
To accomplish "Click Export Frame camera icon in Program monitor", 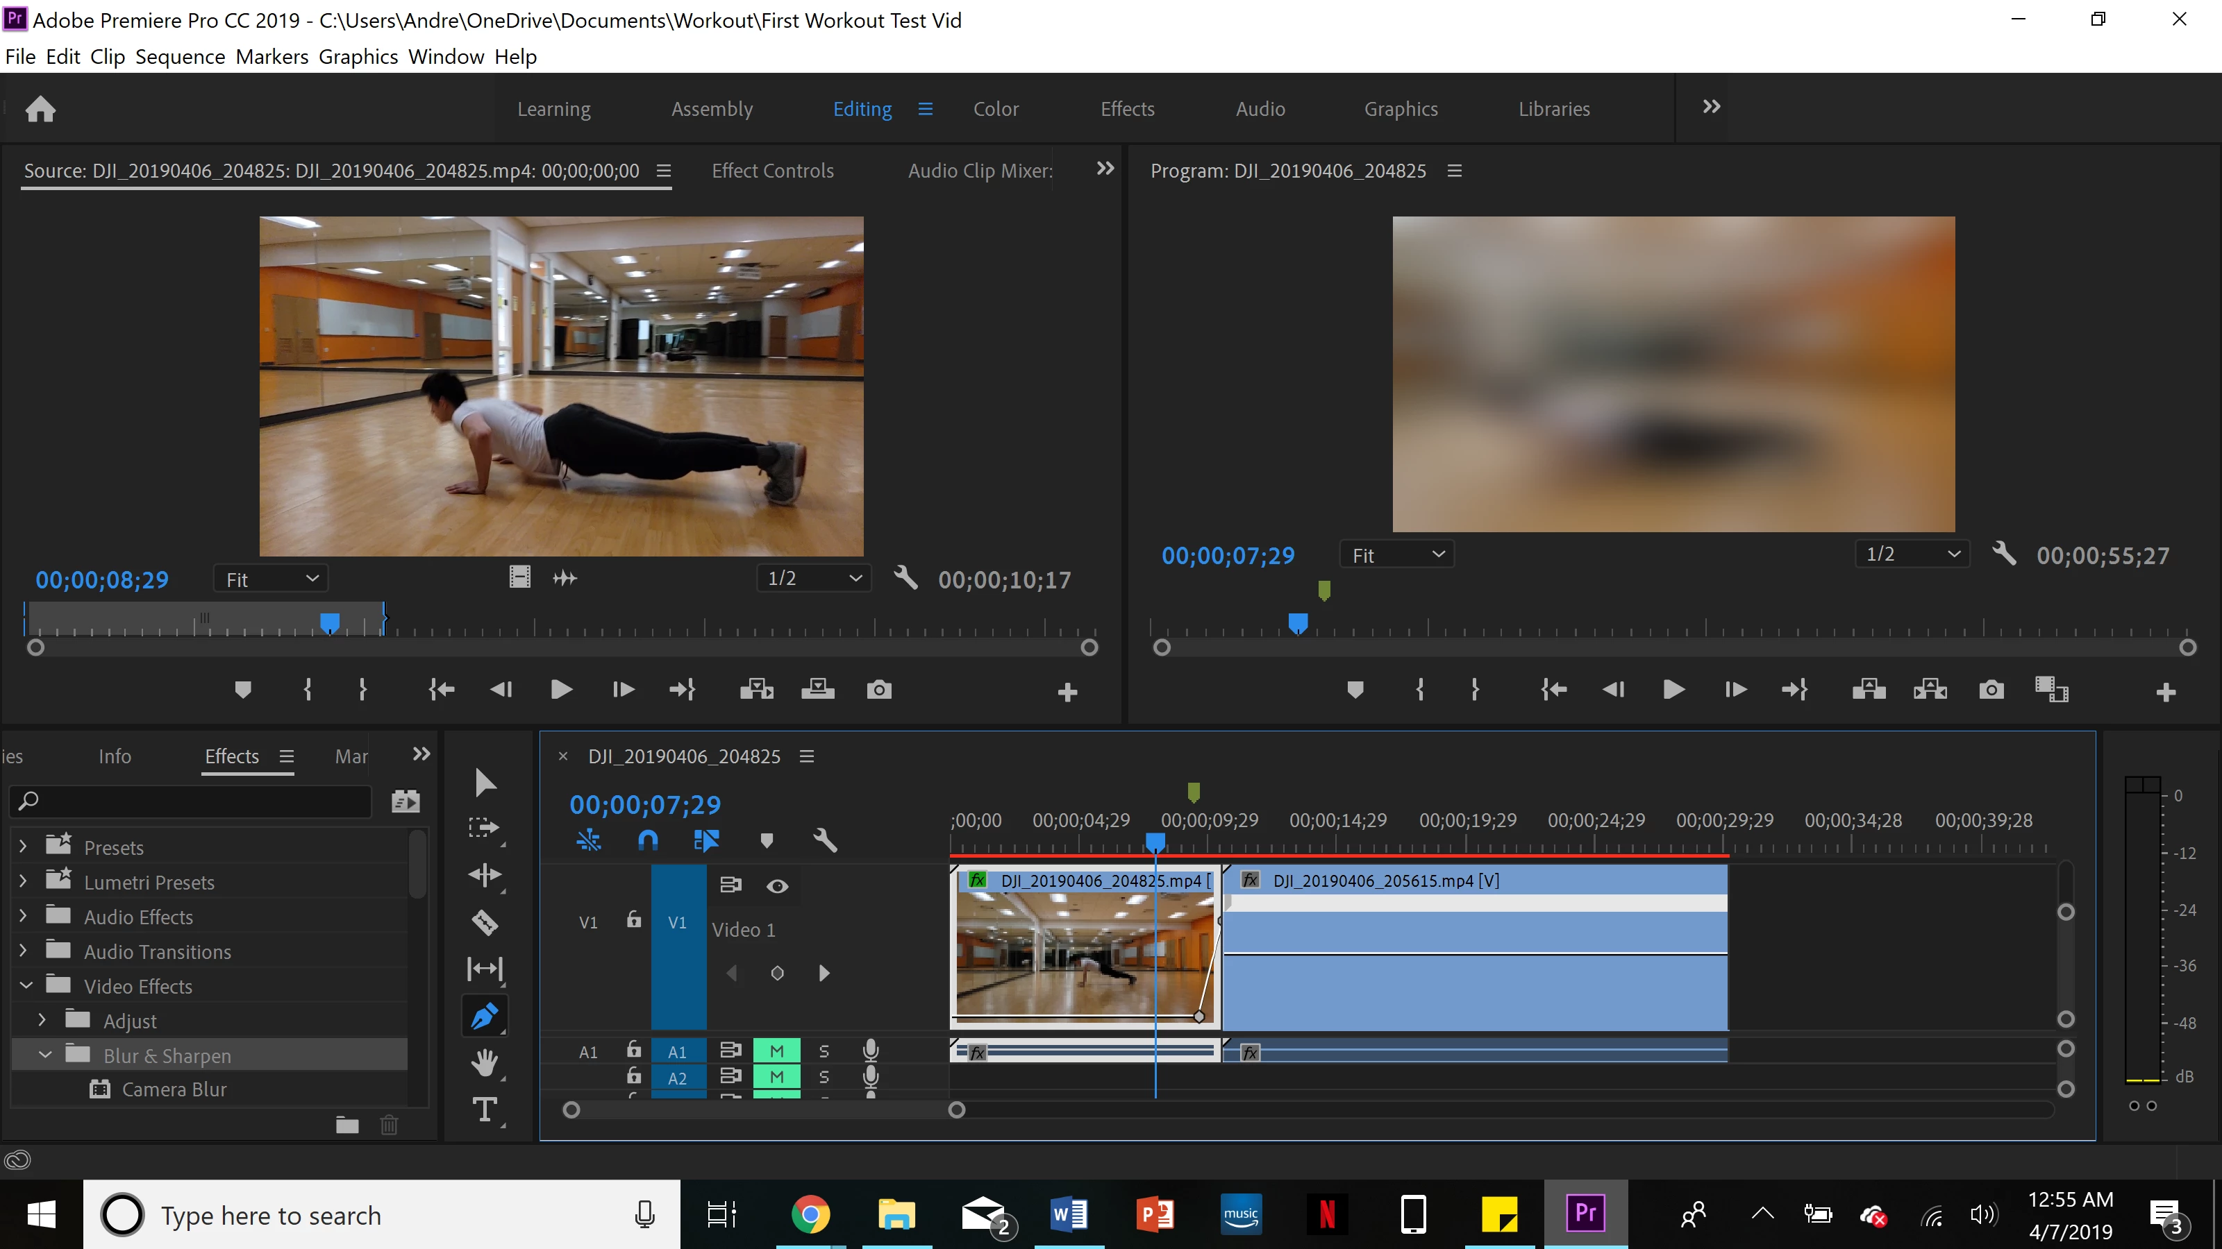I will [x=1991, y=690].
